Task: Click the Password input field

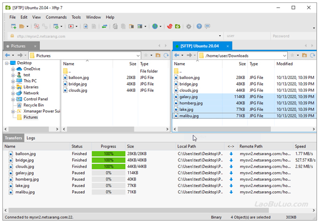Action: point(290,36)
